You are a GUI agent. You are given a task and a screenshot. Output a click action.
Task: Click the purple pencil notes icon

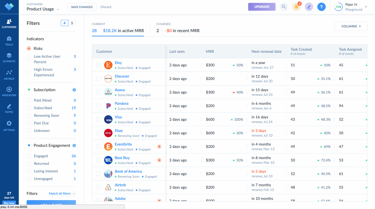coord(309,7)
